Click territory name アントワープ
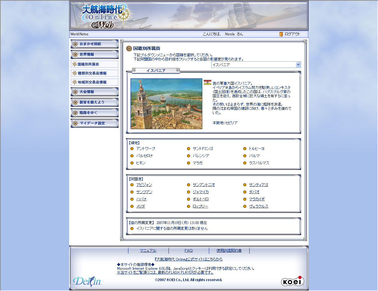 [x=146, y=149]
